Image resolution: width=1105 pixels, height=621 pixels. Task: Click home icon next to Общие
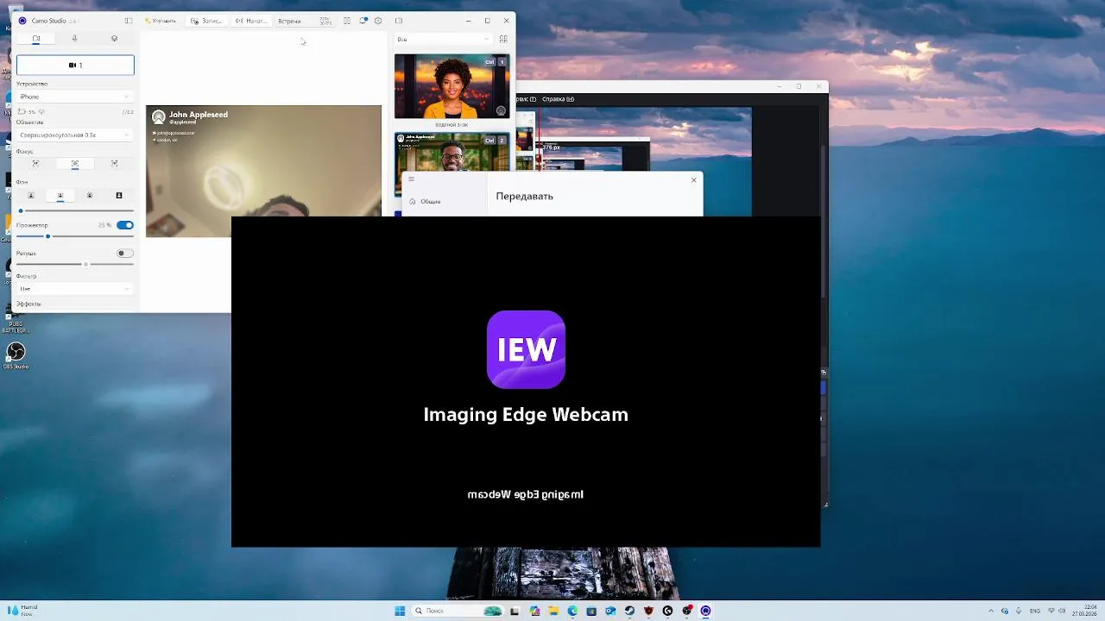(412, 201)
